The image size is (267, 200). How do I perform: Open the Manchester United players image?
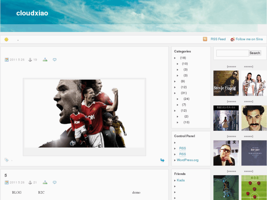pos(84,113)
